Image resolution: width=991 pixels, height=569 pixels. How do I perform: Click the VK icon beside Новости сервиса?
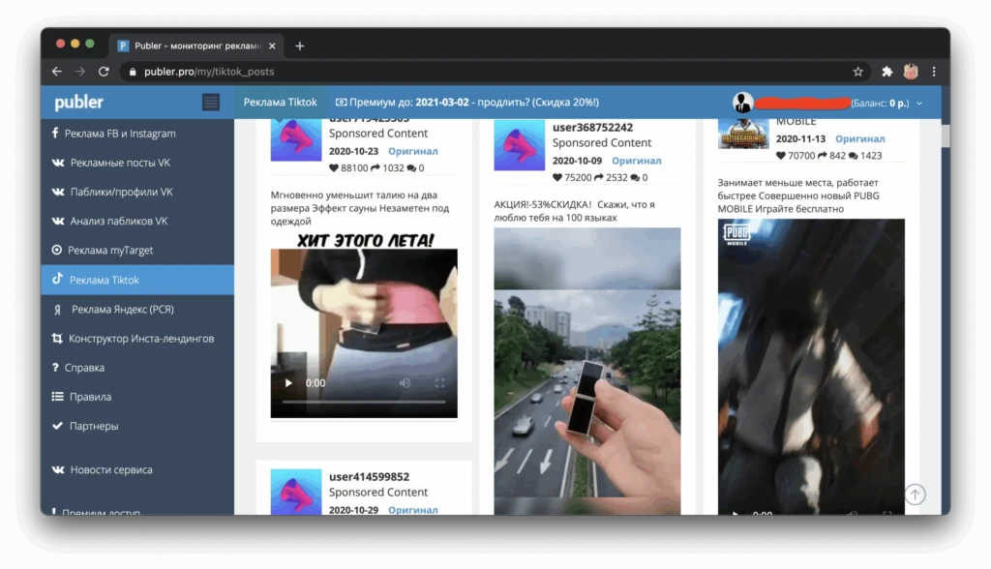(57, 469)
